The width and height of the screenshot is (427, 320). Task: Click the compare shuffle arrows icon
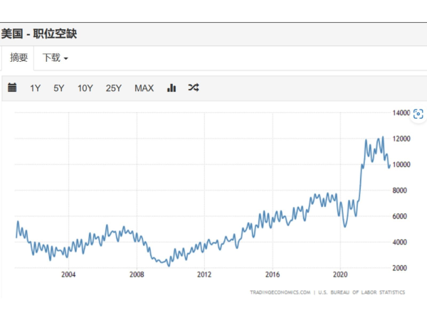[193, 87]
